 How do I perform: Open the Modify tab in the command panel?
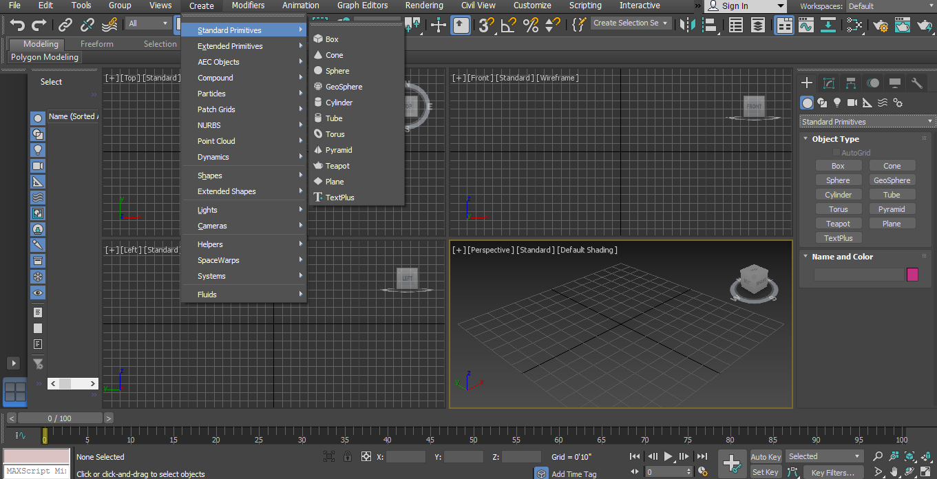pos(829,83)
